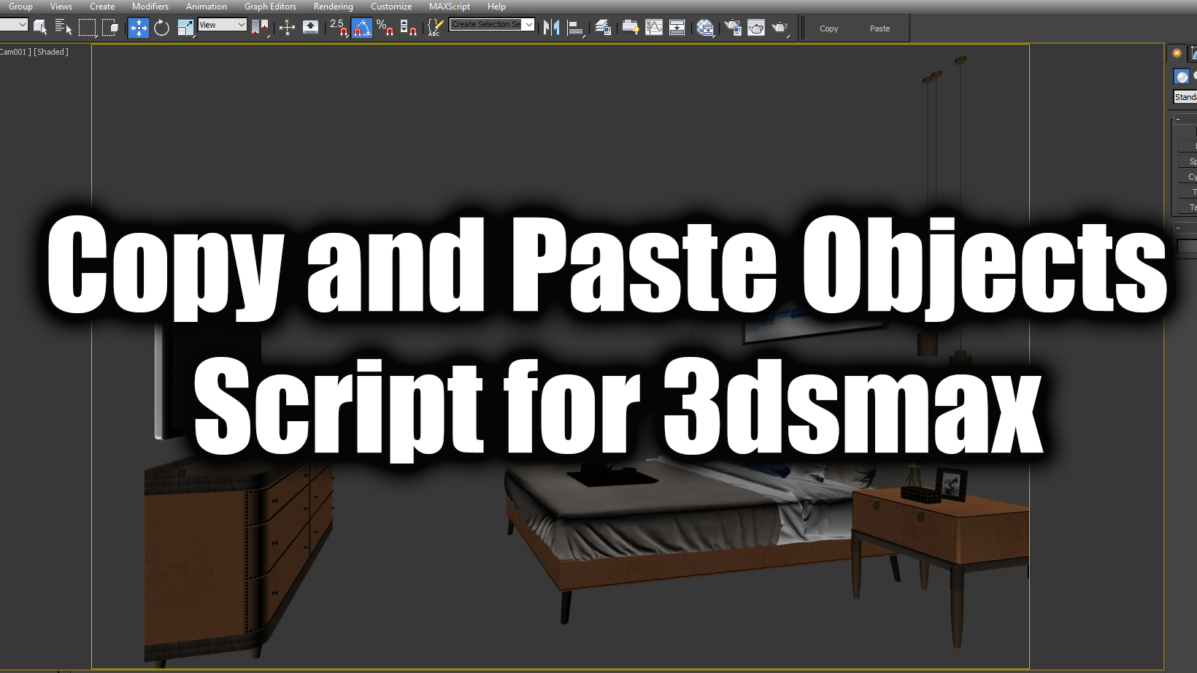
Task: Open the Create menu
Action: pos(102,7)
